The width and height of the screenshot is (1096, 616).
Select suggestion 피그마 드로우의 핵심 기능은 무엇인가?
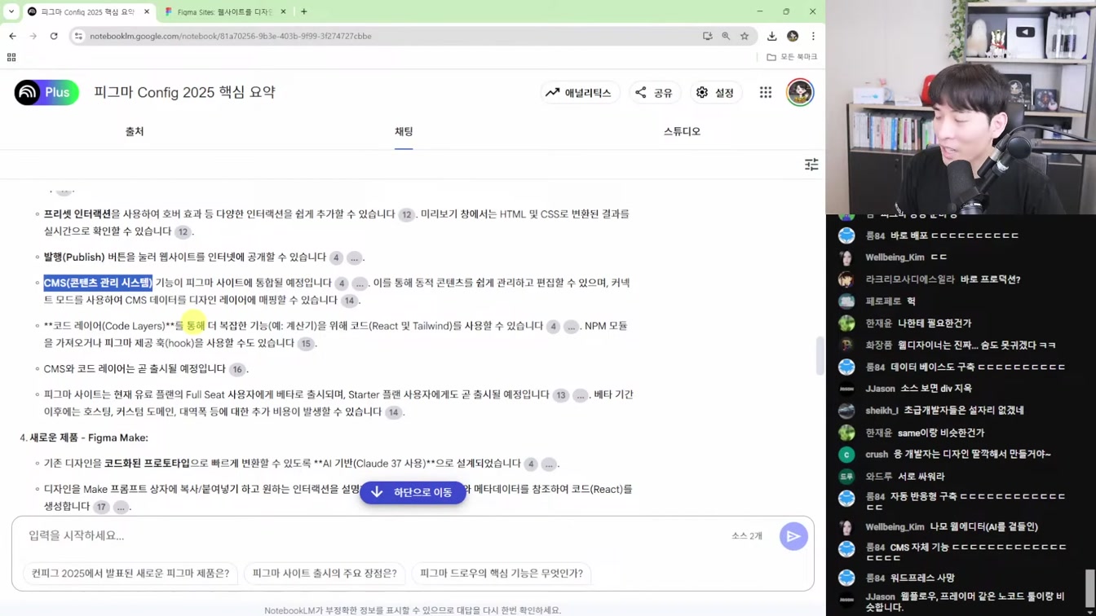[x=502, y=574]
